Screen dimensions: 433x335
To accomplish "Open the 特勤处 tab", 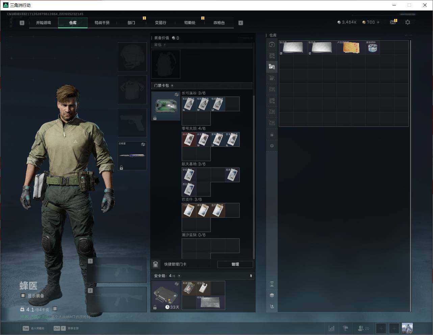I will [x=190, y=23].
